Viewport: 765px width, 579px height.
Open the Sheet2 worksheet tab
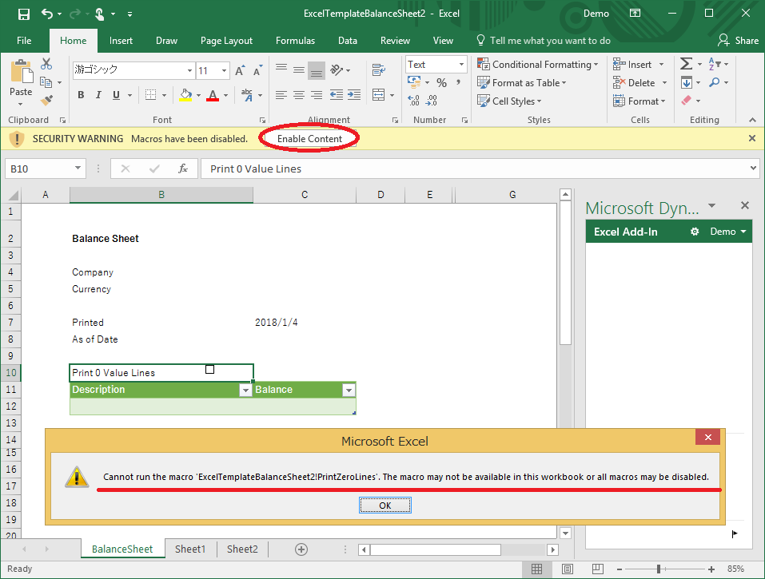(x=242, y=549)
